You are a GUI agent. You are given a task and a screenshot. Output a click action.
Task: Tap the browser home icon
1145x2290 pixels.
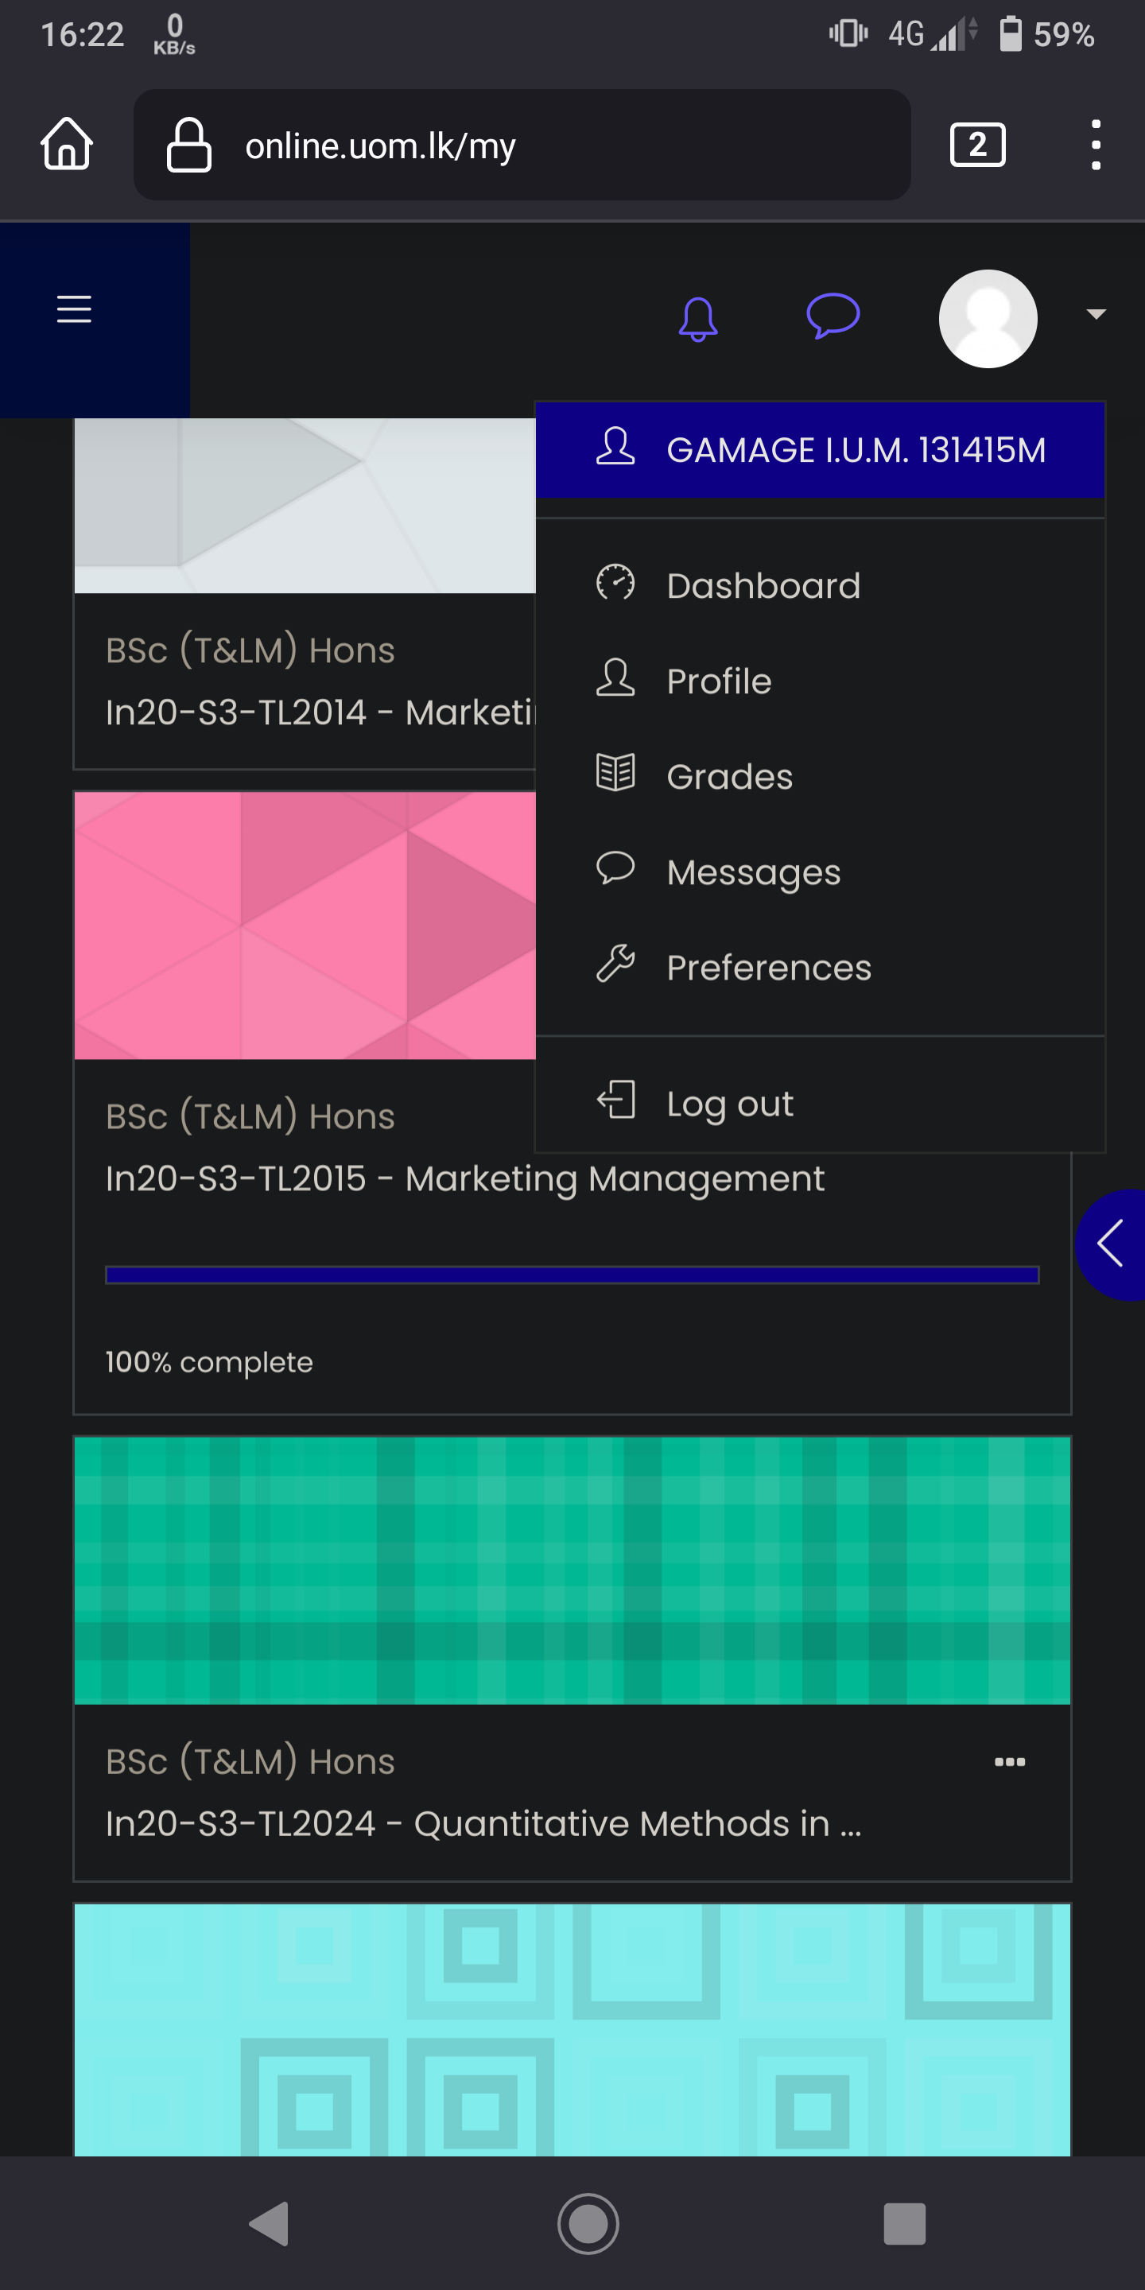(67, 144)
